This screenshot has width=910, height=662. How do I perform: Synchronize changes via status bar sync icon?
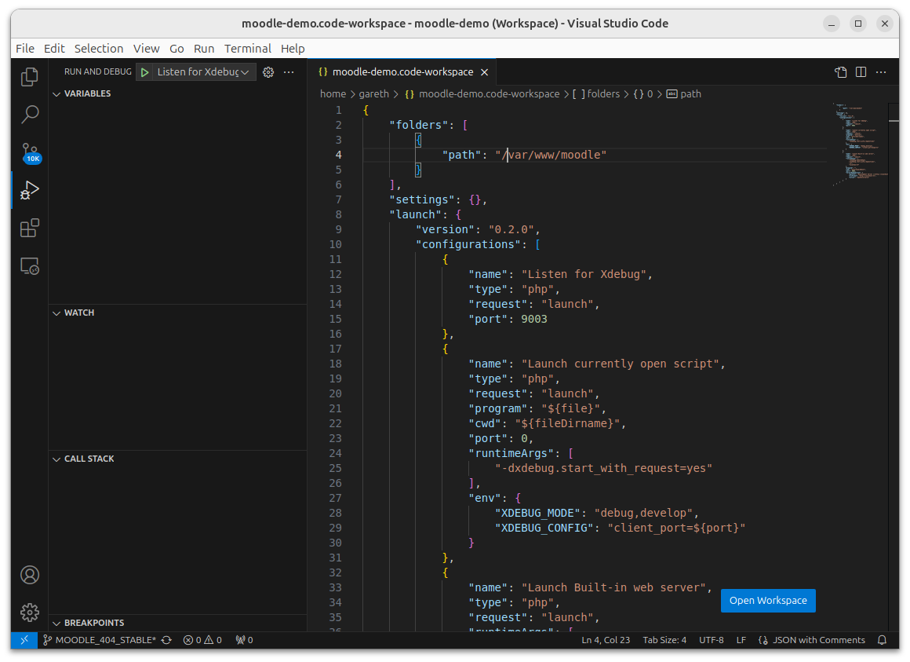tap(166, 640)
